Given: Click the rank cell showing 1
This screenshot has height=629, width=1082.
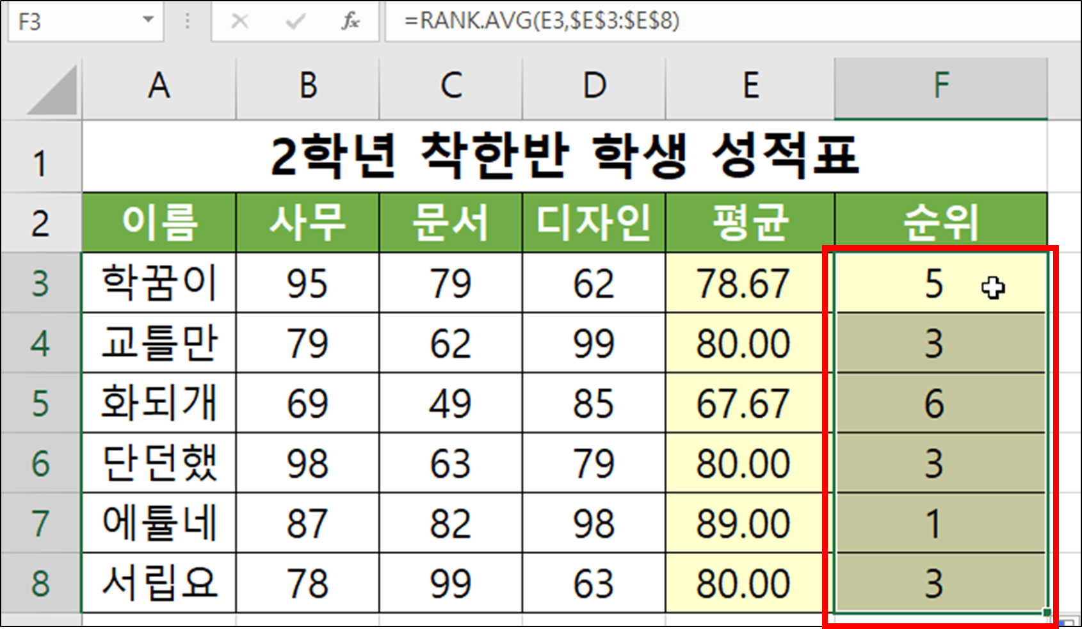Looking at the screenshot, I should (x=936, y=523).
